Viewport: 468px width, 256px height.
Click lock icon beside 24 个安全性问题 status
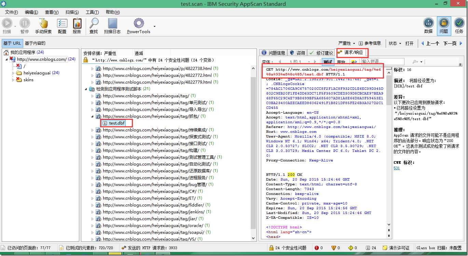271,248
